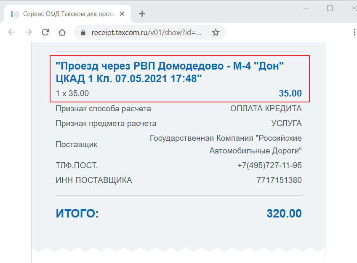Click the ОПЛАТА КРЕДИТА payment value
This screenshot has height=263, width=357.
[266, 109]
